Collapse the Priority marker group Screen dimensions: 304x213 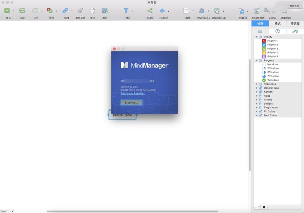[256, 37]
